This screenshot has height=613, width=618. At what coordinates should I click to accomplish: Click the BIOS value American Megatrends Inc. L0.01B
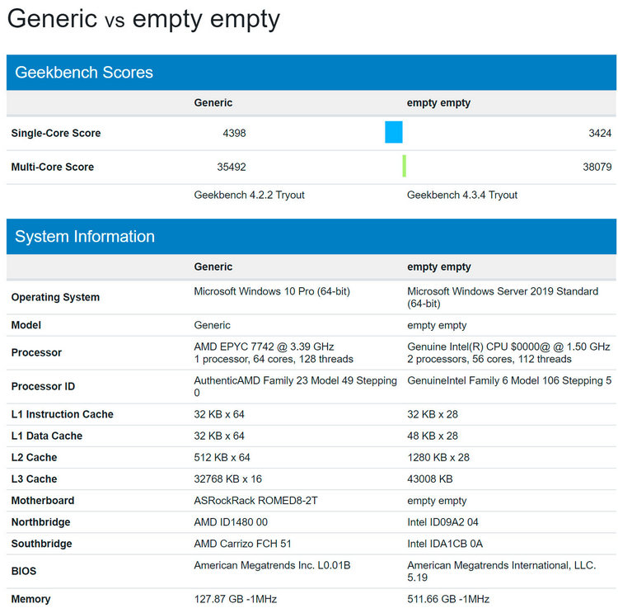(x=272, y=565)
